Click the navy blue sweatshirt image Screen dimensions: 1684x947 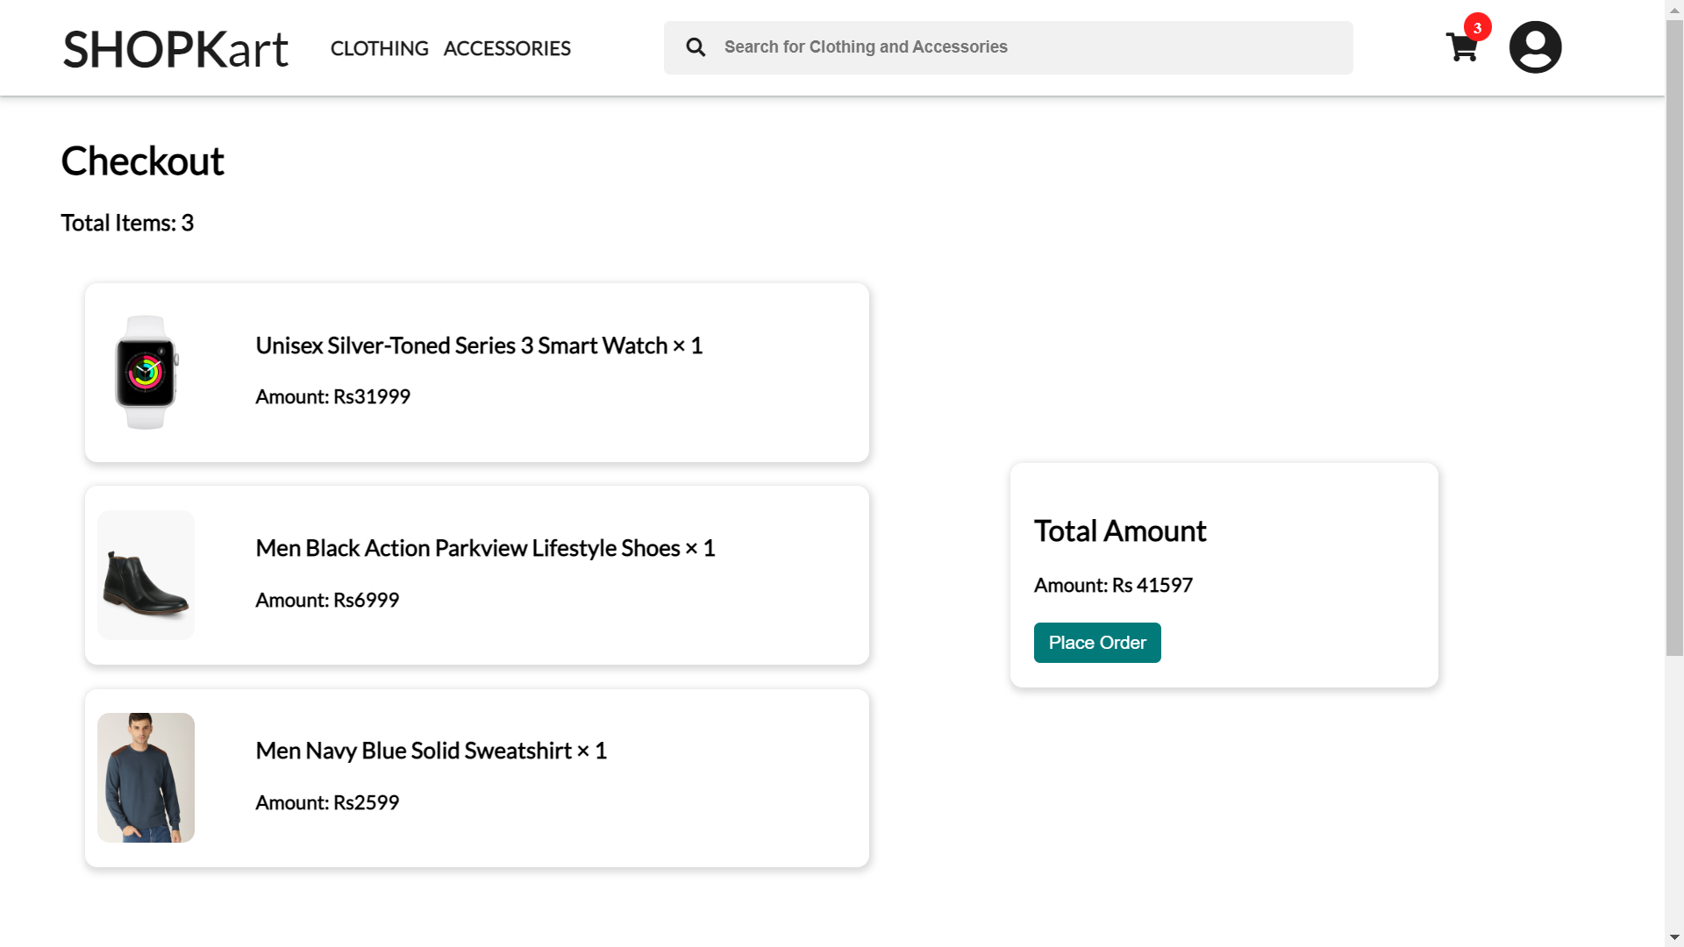click(146, 777)
